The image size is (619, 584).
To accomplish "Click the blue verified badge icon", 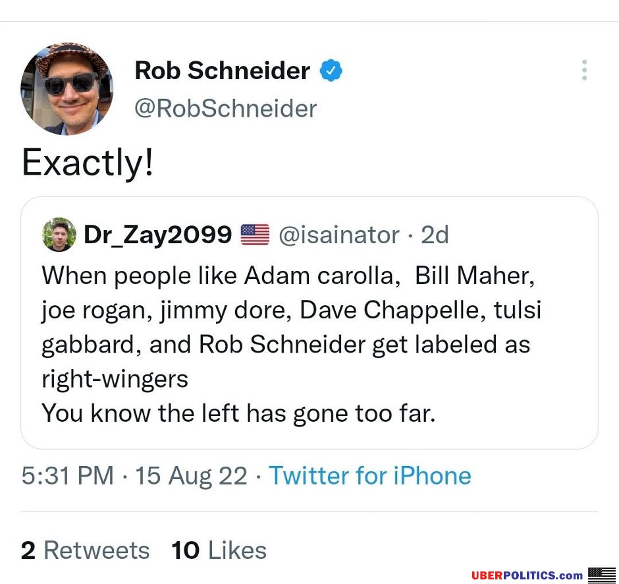I will pos(331,71).
